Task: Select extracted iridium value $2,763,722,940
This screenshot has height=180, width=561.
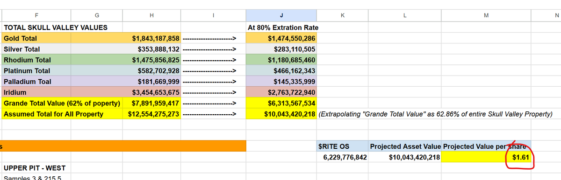Action: pyautogui.click(x=281, y=92)
